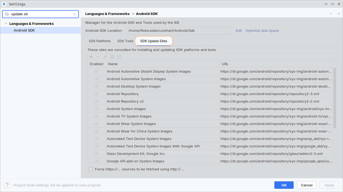343x192 pixels.
Task: Collapse Languages & Frameworks tree node
Action: click(6, 24)
